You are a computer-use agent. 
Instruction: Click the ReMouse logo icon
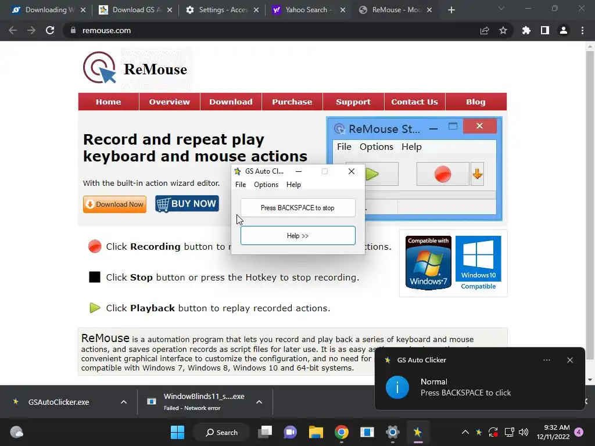point(99,68)
